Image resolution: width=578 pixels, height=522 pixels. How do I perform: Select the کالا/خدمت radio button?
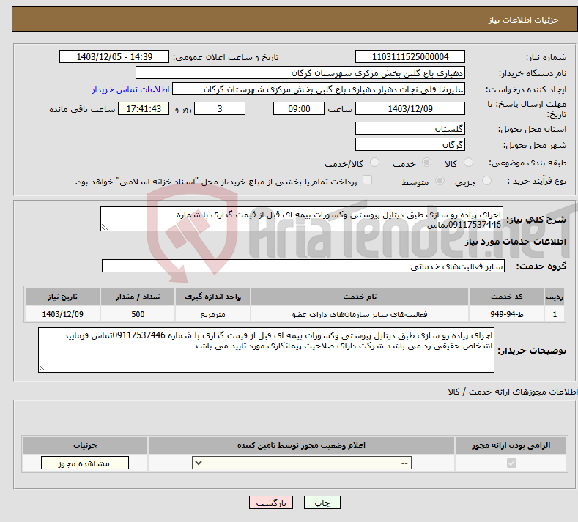(x=374, y=163)
